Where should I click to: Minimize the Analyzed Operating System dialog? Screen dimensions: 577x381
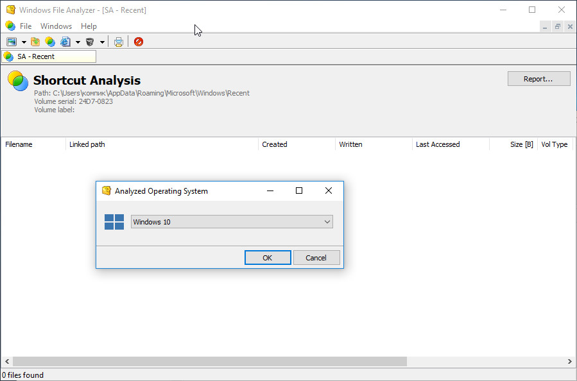pos(270,190)
